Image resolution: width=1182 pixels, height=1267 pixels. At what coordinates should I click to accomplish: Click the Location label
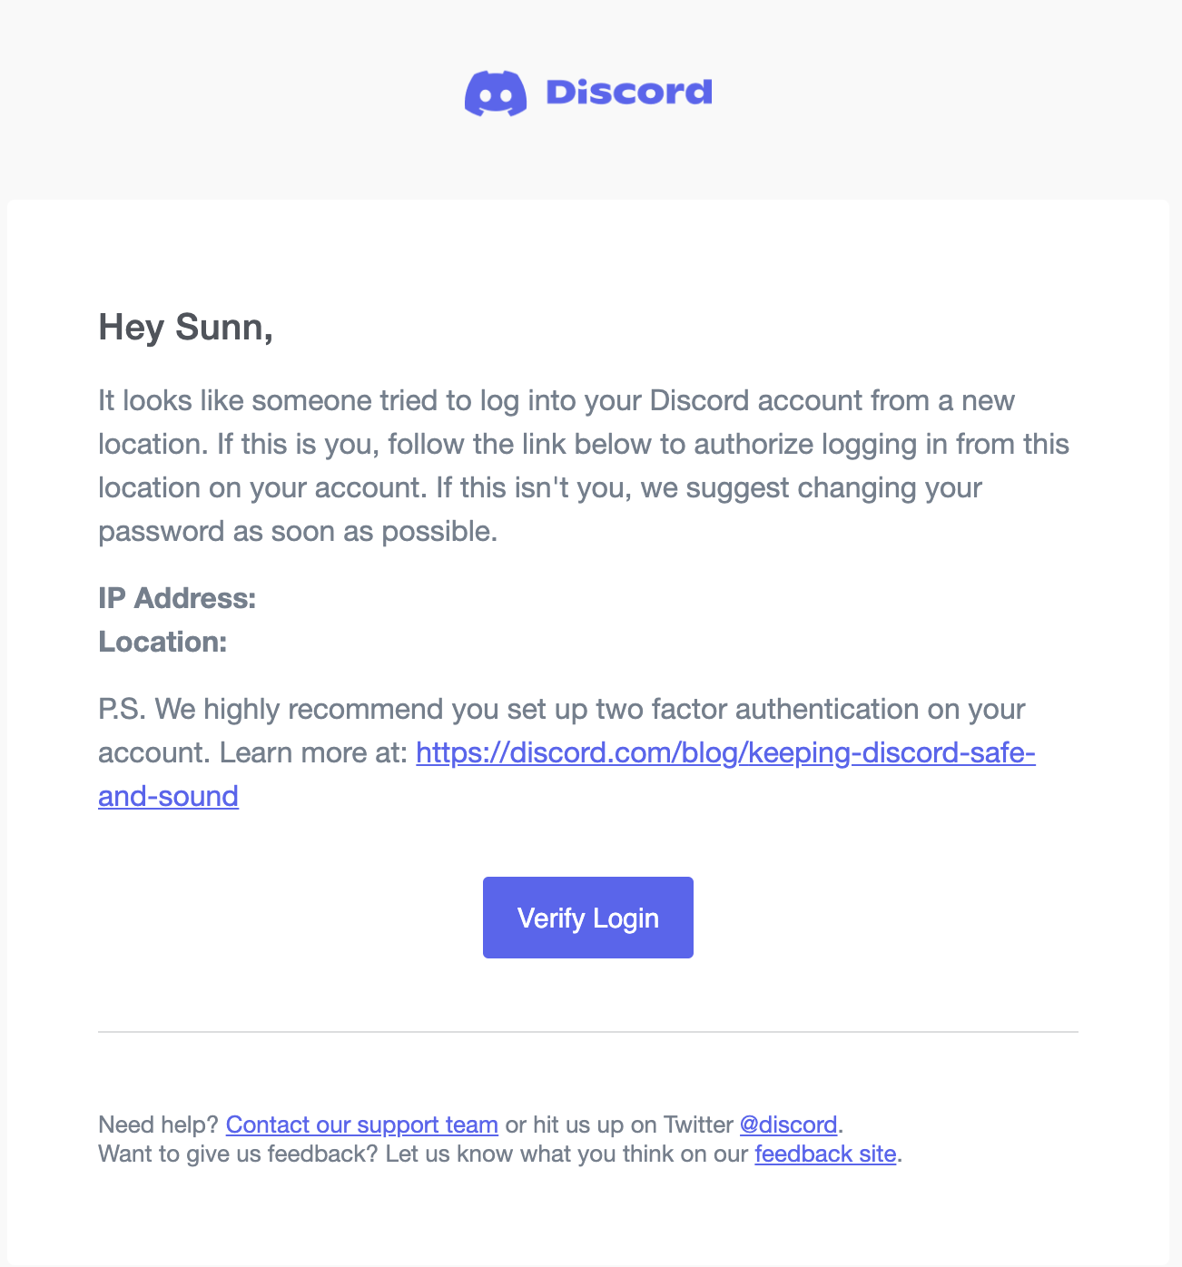click(x=163, y=642)
